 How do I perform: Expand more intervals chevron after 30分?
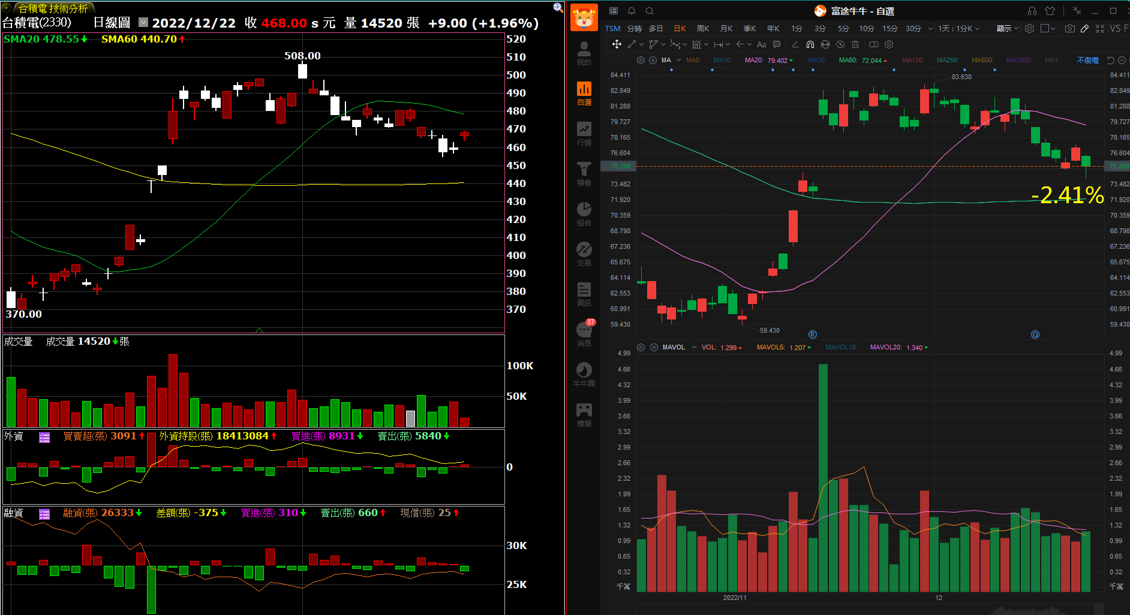pyautogui.click(x=930, y=28)
